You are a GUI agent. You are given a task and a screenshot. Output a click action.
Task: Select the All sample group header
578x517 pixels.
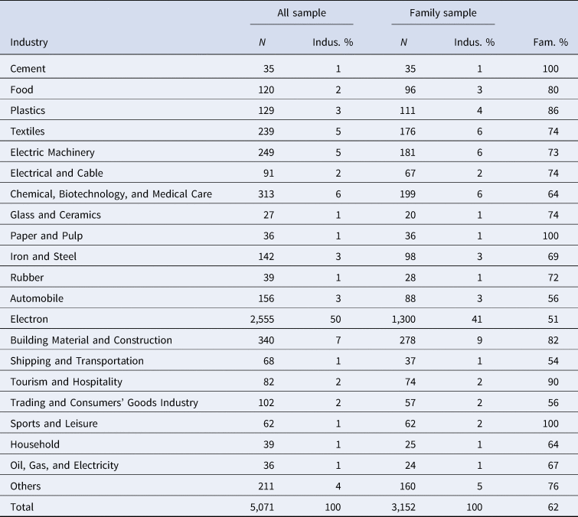tap(302, 13)
